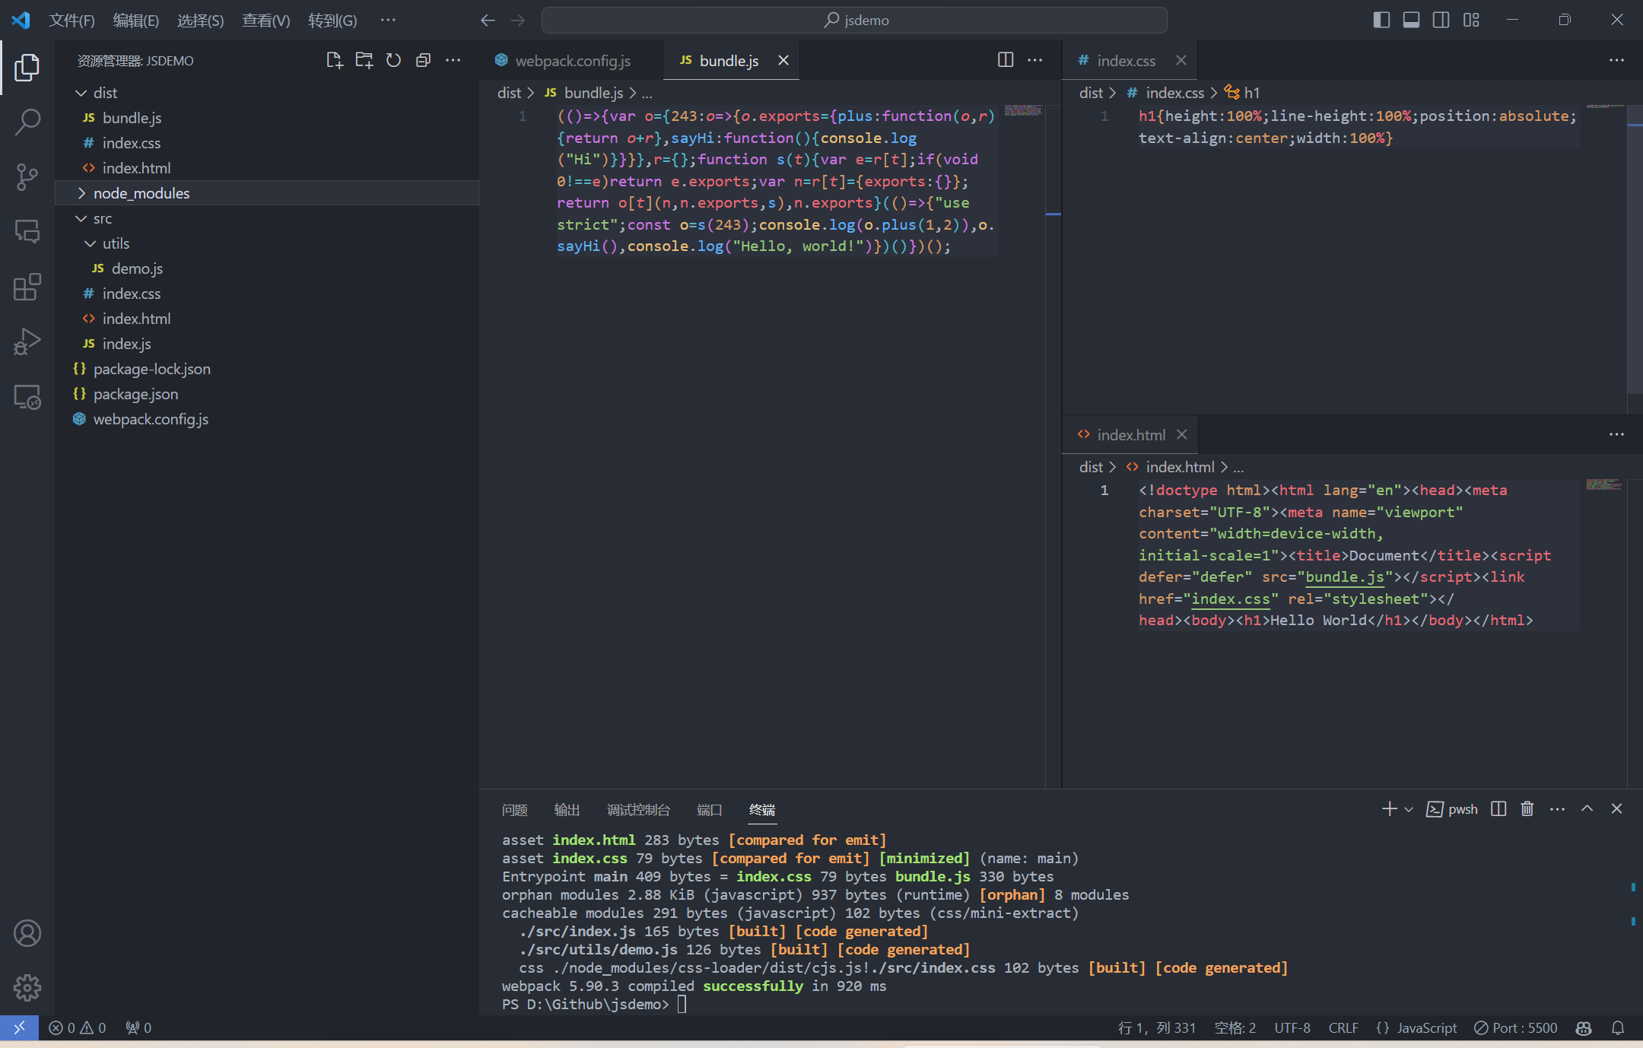The width and height of the screenshot is (1643, 1048).
Task: Expand the node_modules folder
Action: click(141, 193)
